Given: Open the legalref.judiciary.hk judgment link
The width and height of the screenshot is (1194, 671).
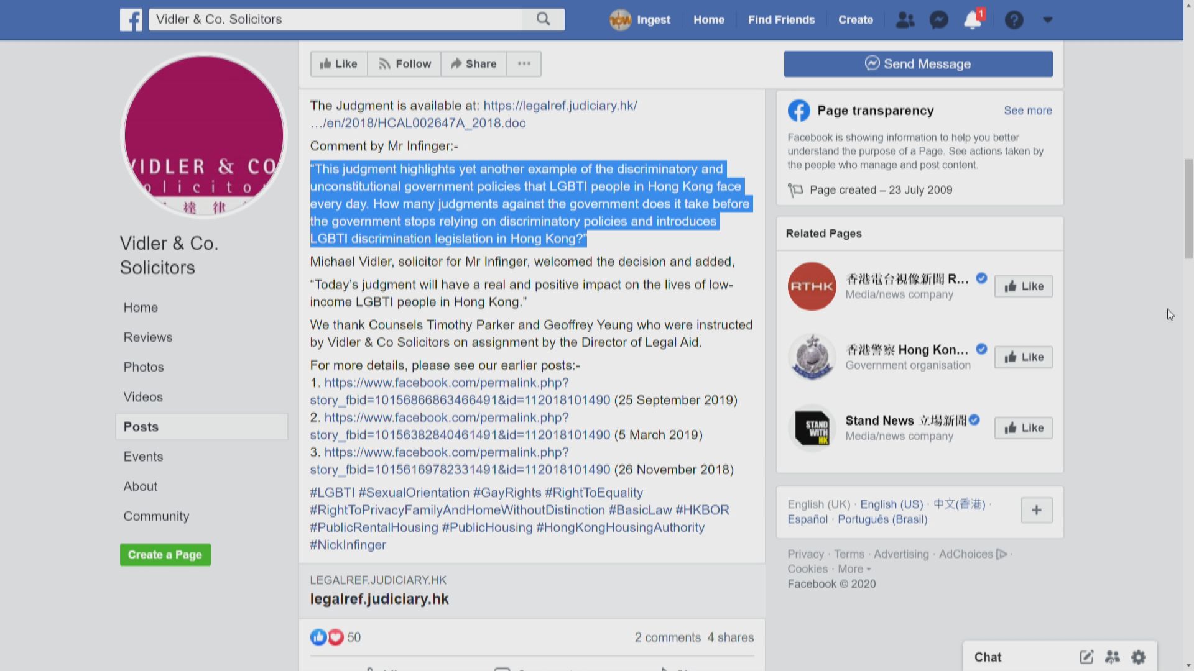Looking at the screenshot, I should (560, 106).
